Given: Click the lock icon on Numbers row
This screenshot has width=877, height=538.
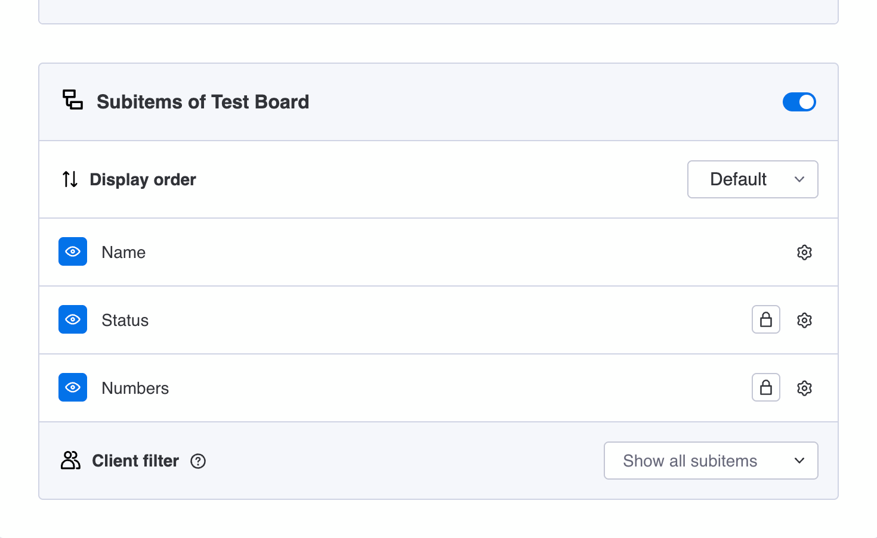Looking at the screenshot, I should point(766,388).
